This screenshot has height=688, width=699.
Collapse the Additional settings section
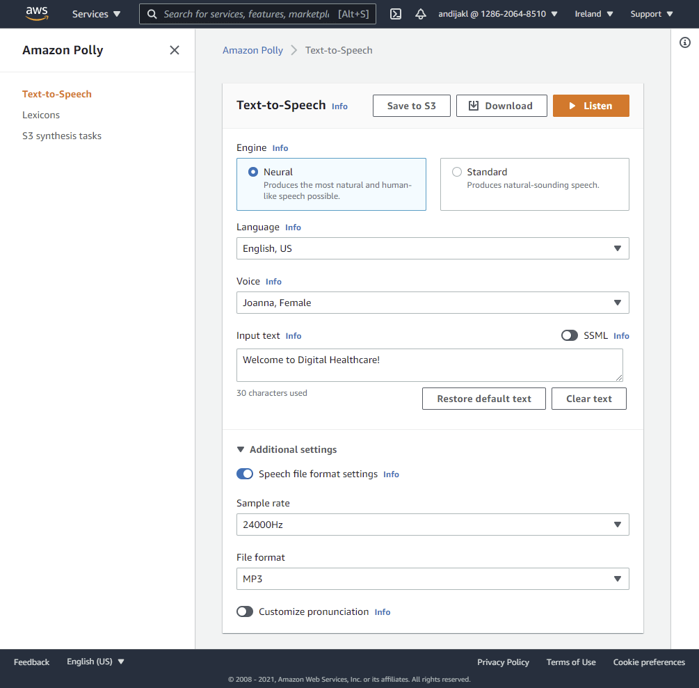[x=287, y=449]
